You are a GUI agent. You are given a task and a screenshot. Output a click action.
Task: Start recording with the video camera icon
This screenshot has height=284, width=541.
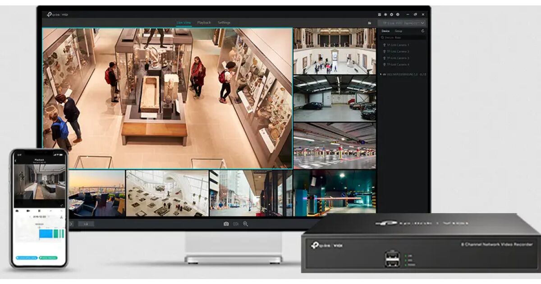[x=236, y=224]
